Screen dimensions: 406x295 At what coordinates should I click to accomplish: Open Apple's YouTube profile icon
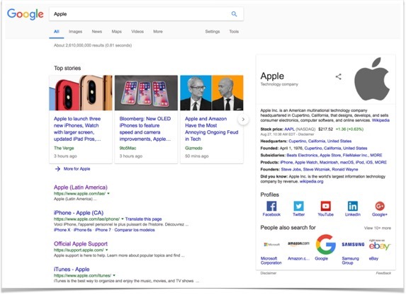(x=325, y=206)
